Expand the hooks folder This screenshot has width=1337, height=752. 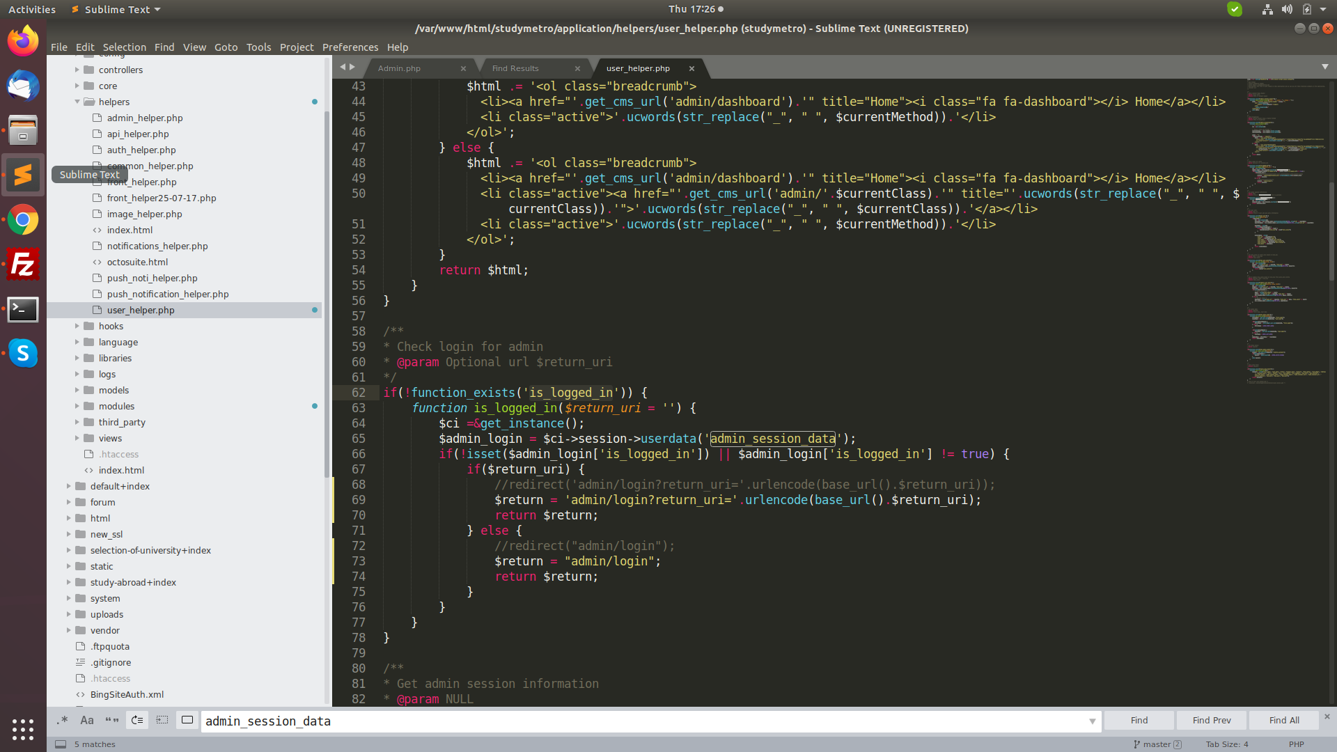point(77,326)
